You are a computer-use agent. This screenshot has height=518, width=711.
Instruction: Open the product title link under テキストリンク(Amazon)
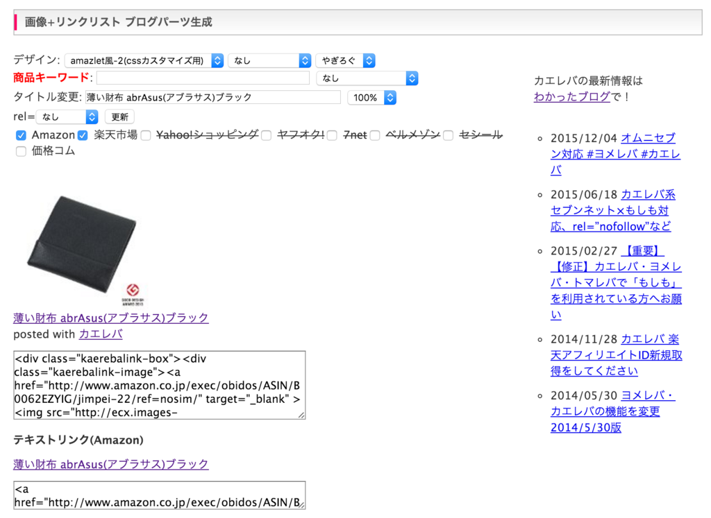pos(110,464)
